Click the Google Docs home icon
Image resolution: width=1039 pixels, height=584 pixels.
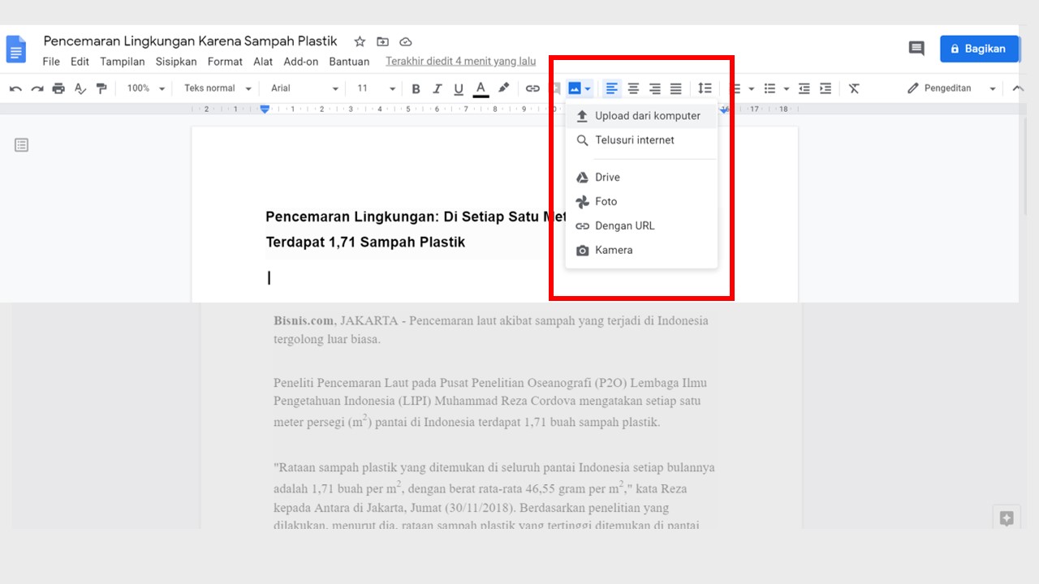16,49
